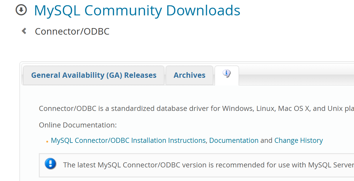This screenshot has height=181, width=354.
Task: Select the Connector/ODBC breadcrumb text
Action: tap(72, 31)
